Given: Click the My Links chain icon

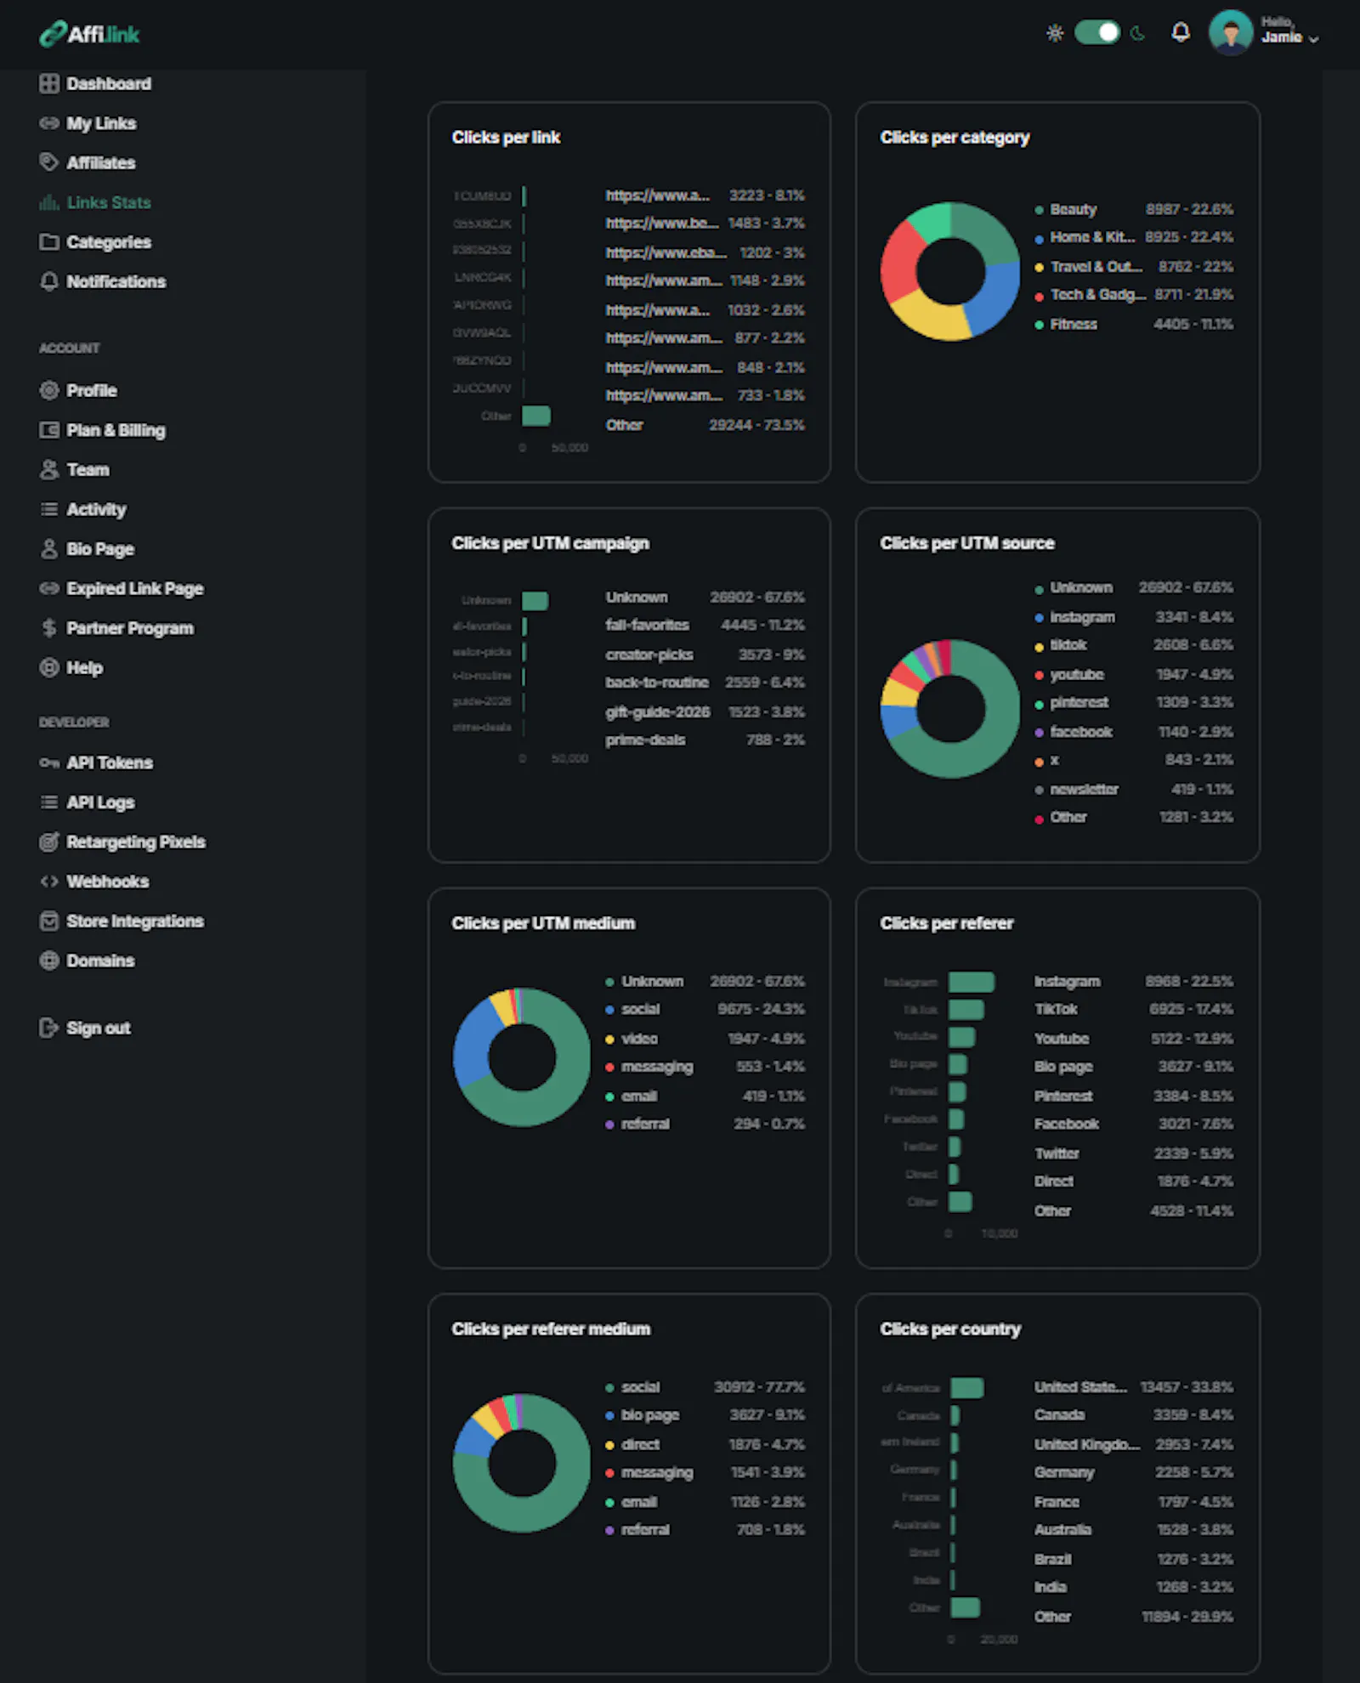Looking at the screenshot, I should (49, 123).
